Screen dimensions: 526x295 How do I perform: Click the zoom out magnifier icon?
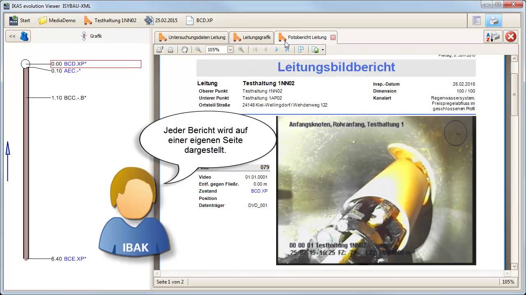(198, 50)
